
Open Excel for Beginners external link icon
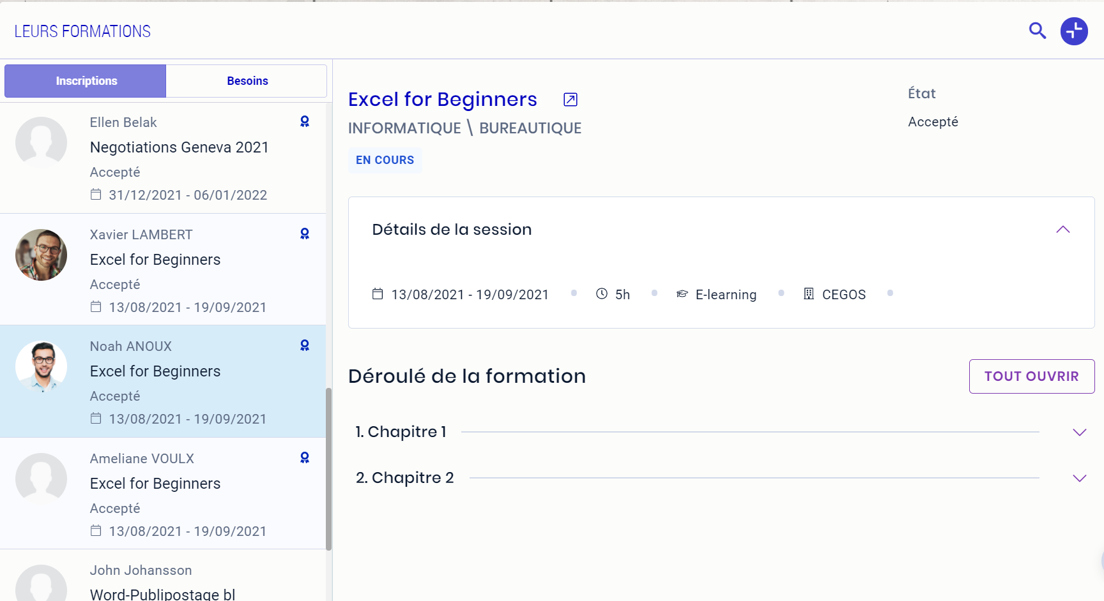pyautogui.click(x=571, y=100)
